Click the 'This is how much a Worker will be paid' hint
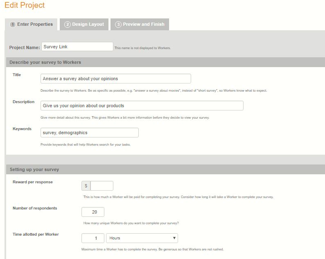325x259 pixels. point(178,197)
